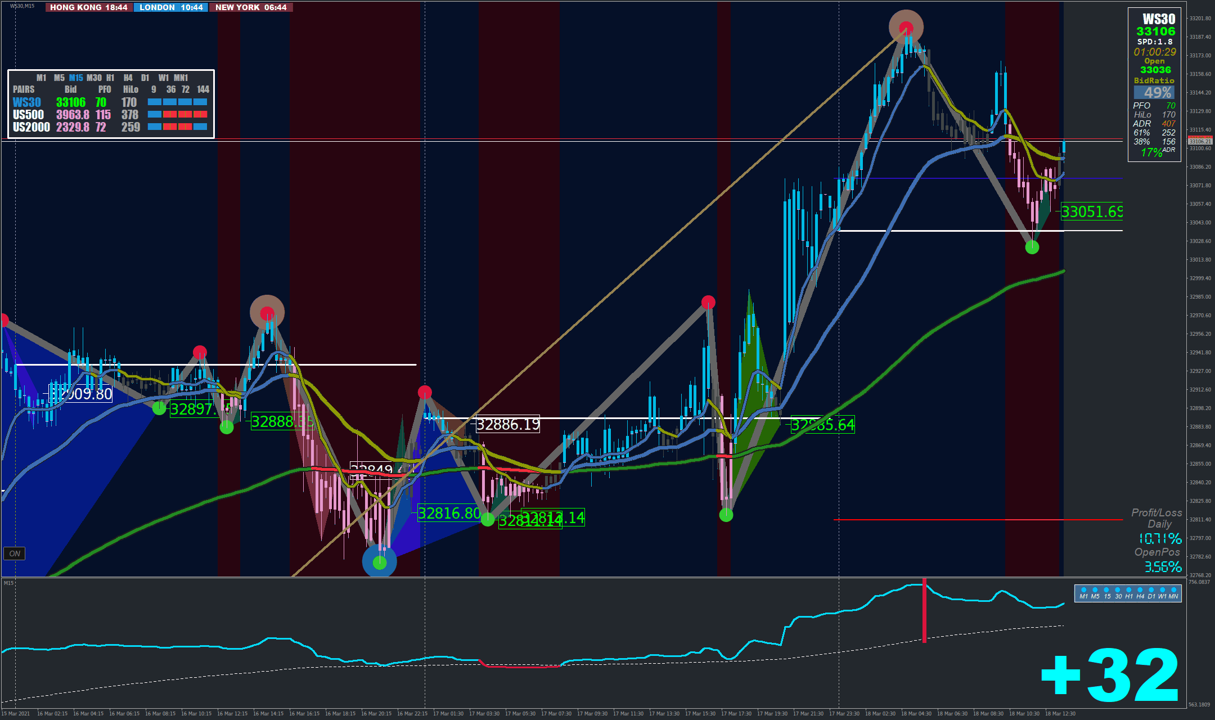Select the MN timeframe dot in lower panel
This screenshot has width=1215, height=720.
click(1173, 590)
